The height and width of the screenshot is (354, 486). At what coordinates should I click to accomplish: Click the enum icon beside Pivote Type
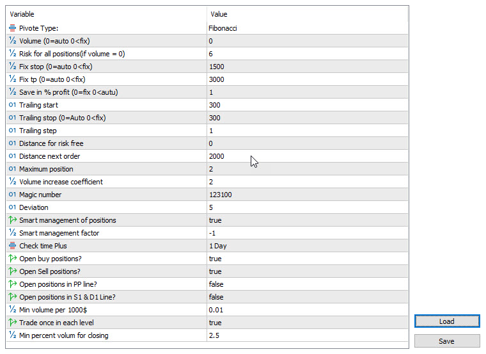tap(13, 28)
